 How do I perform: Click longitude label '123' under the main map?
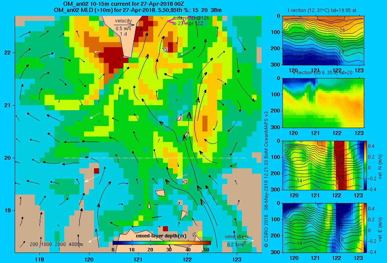tap(237, 259)
